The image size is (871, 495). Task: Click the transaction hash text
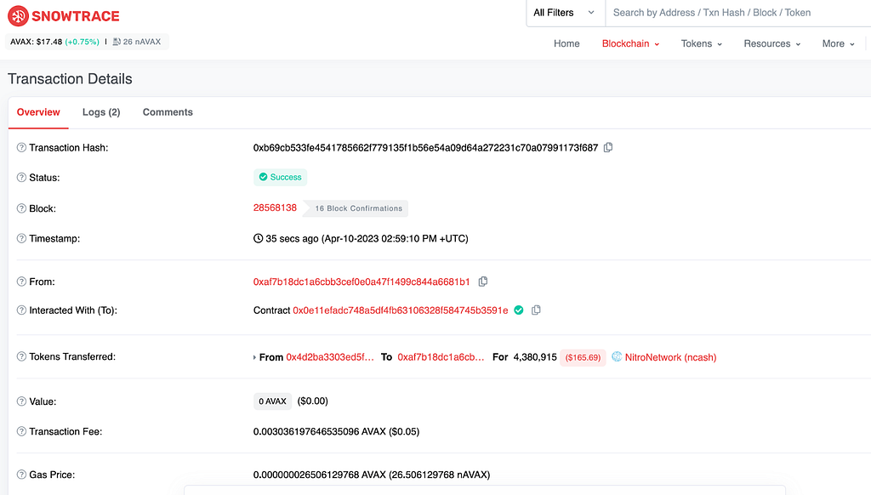(425, 147)
